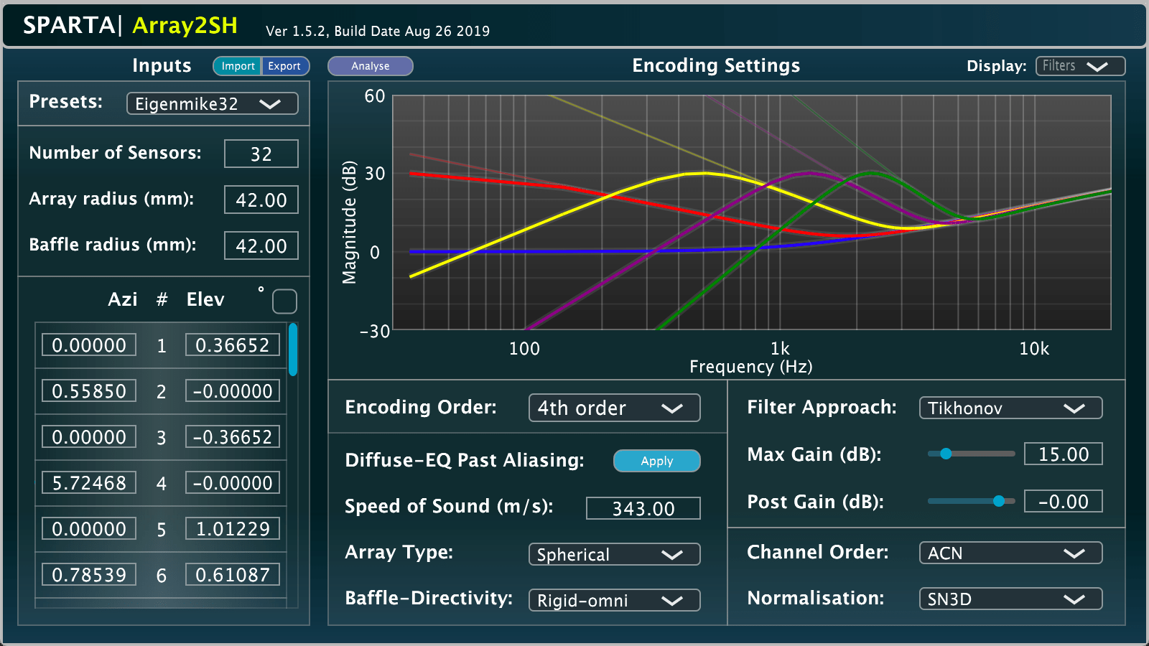The width and height of the screenshot is (1149, 646).
Task: Click the Number of Sensors field
Action: click(261, 154)
